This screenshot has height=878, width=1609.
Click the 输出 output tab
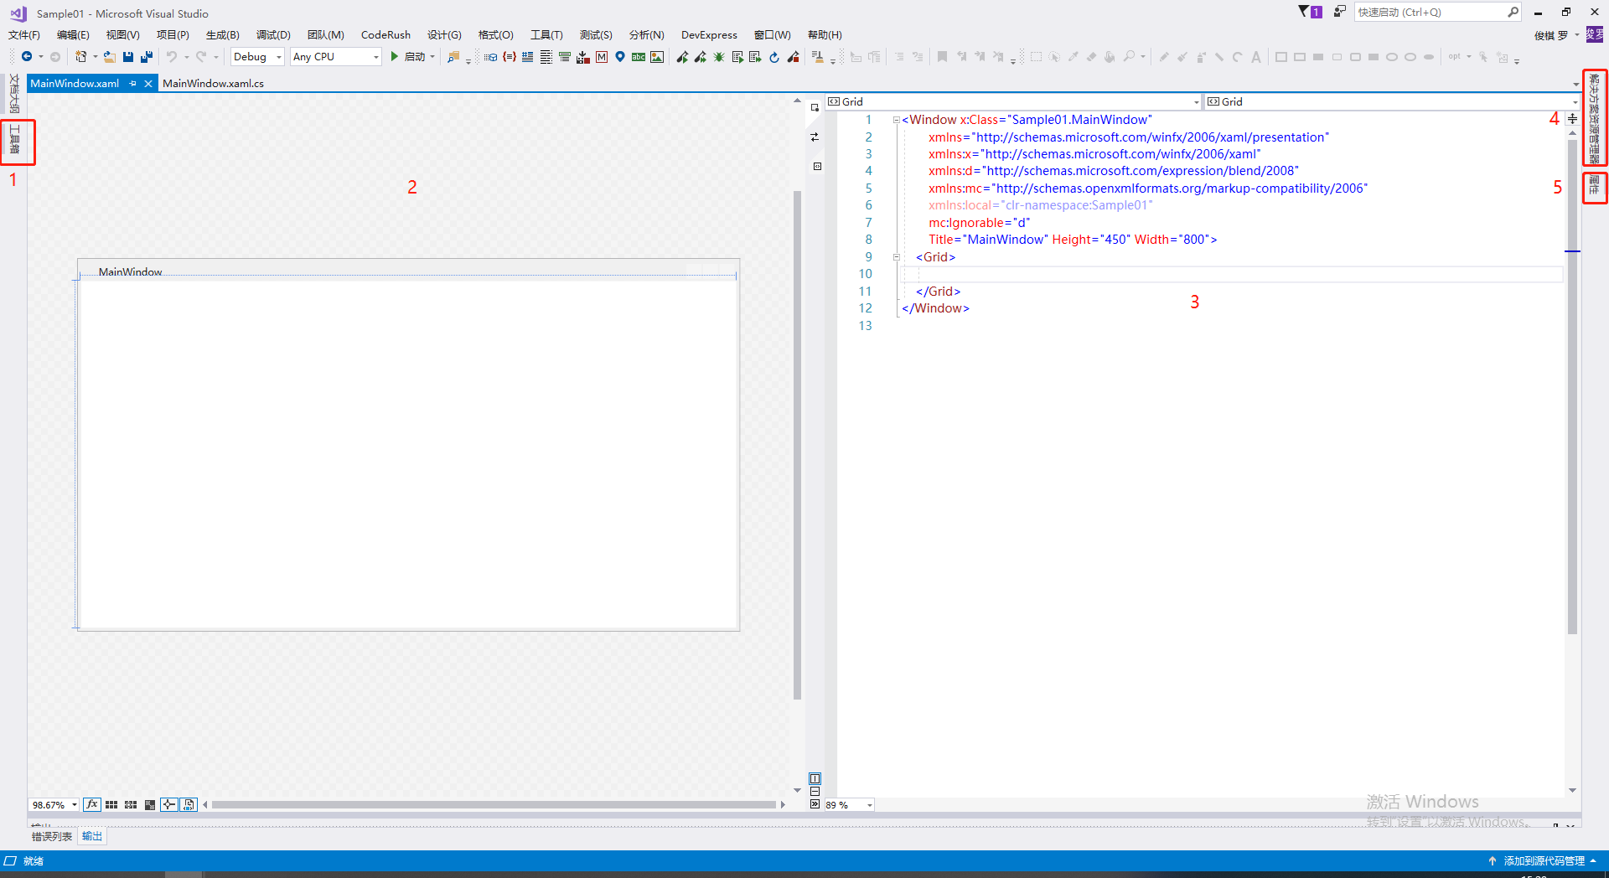92,836
